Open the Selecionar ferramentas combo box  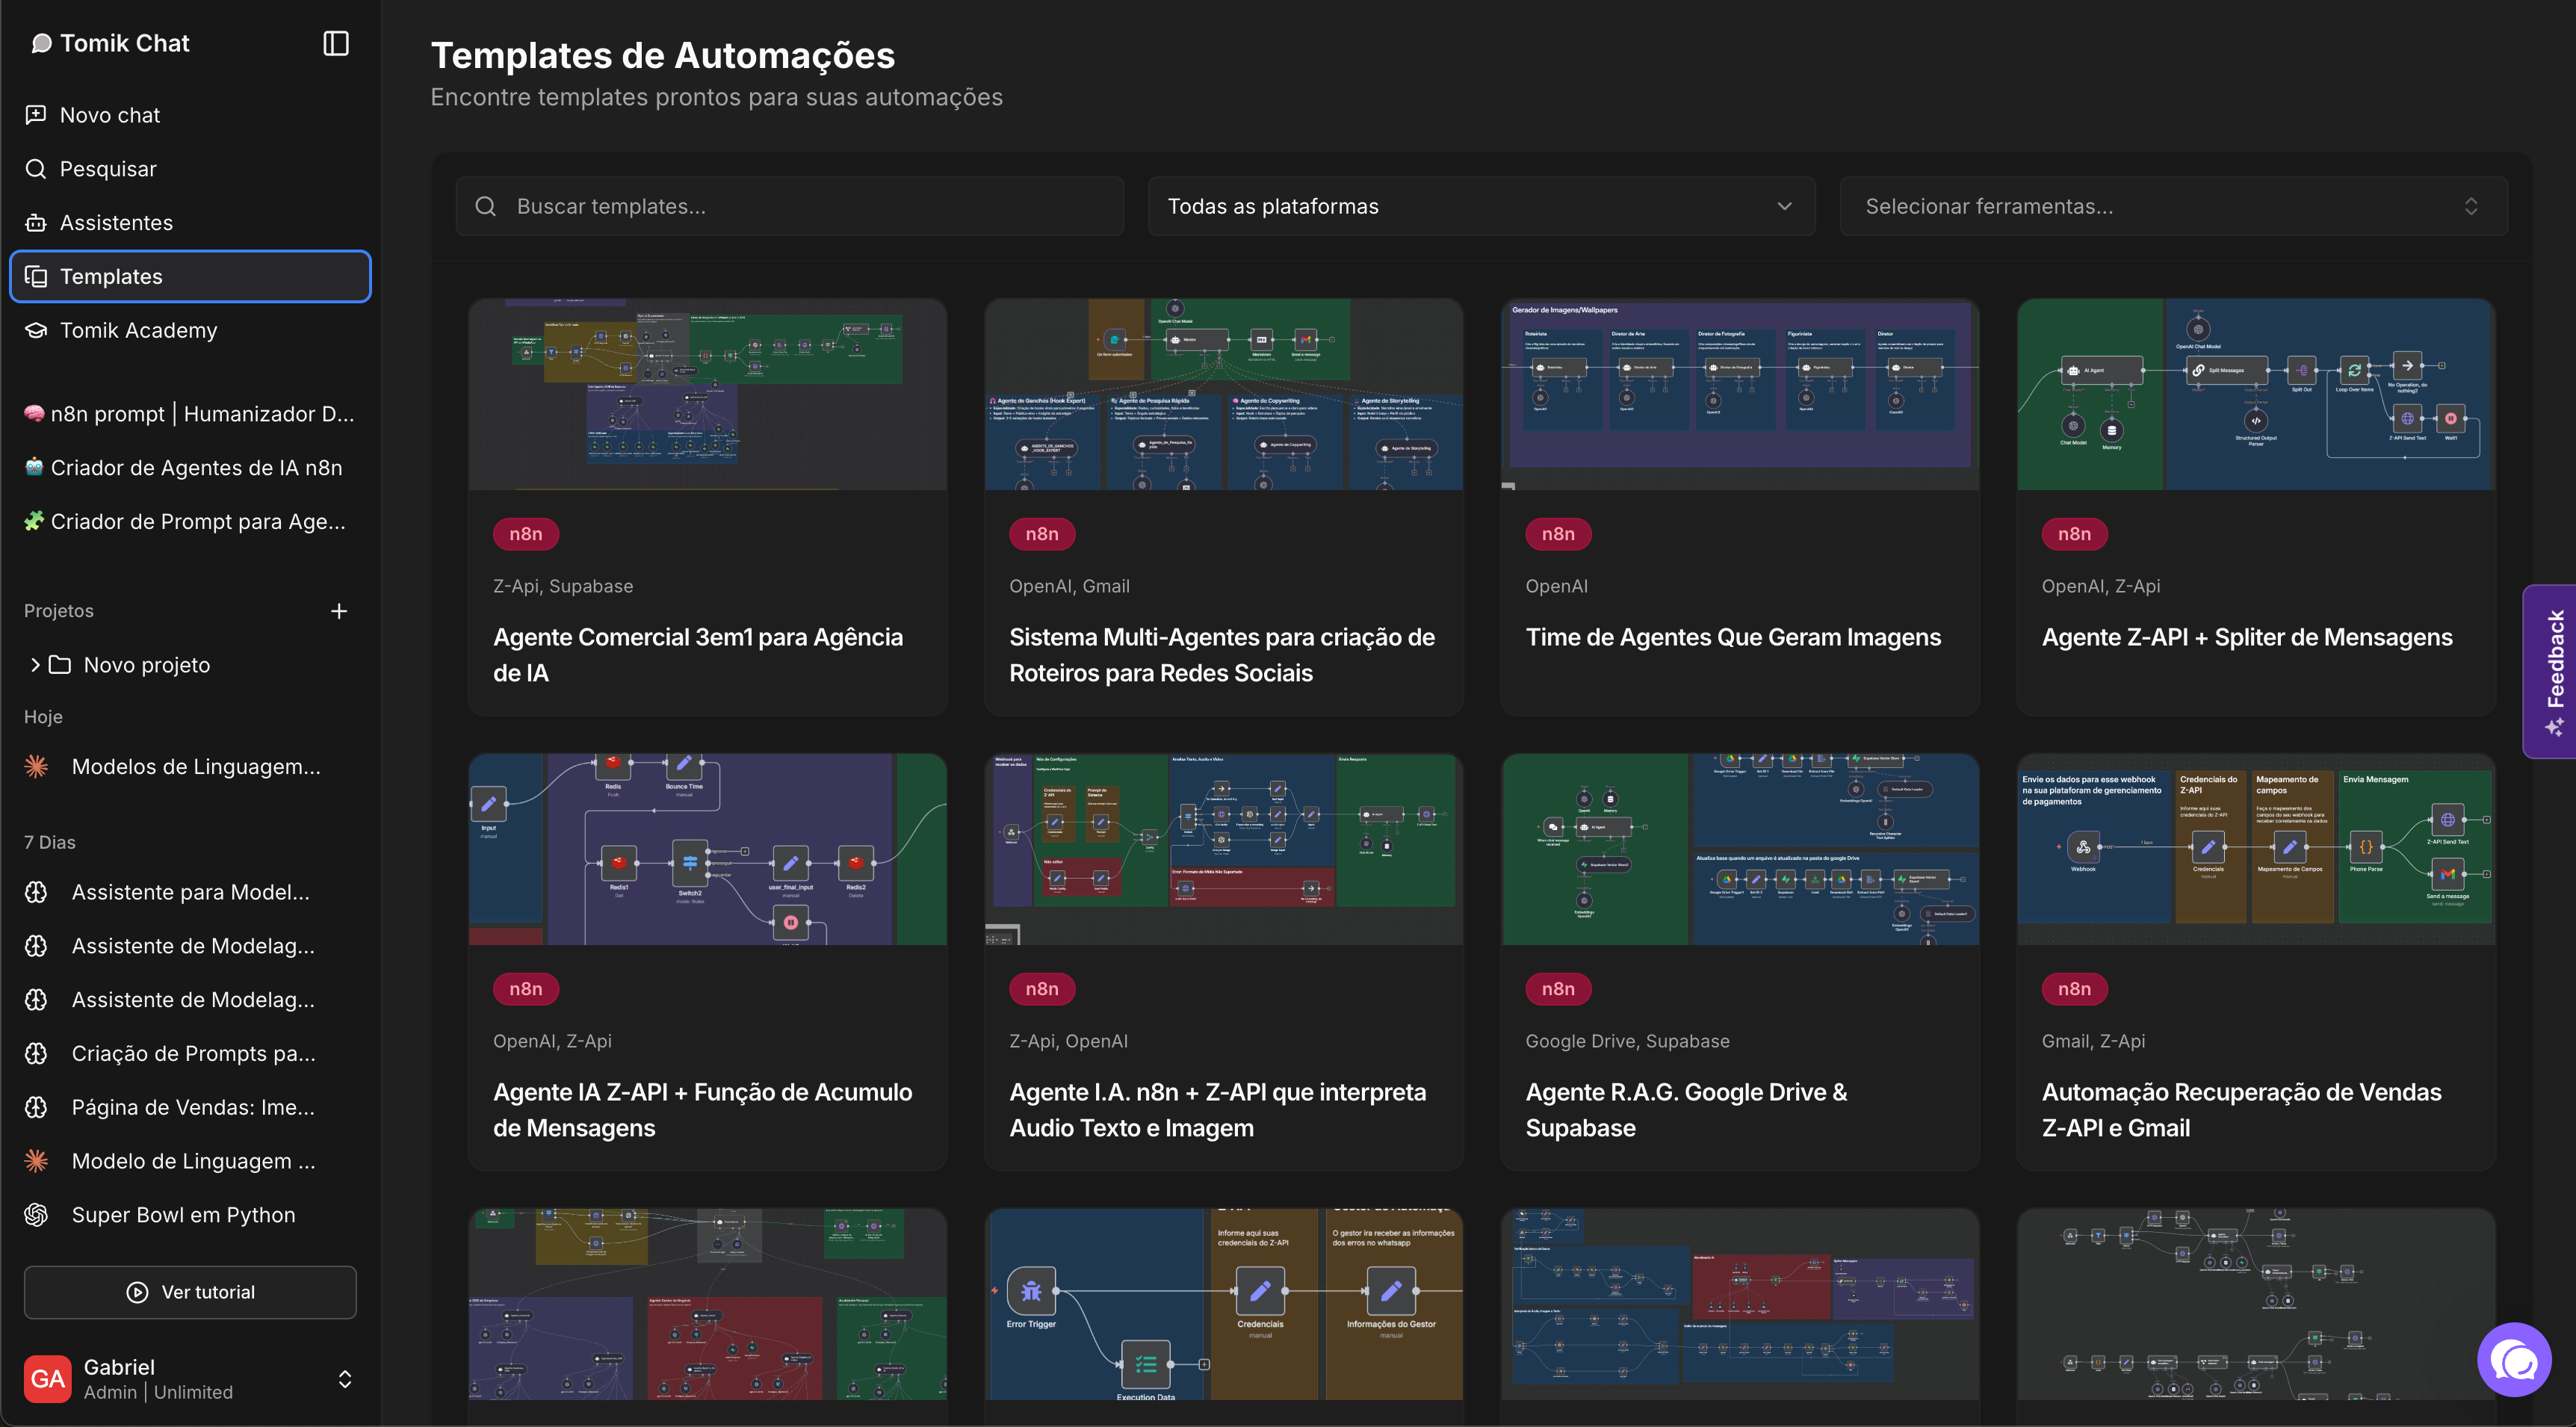coord(2173,206)
